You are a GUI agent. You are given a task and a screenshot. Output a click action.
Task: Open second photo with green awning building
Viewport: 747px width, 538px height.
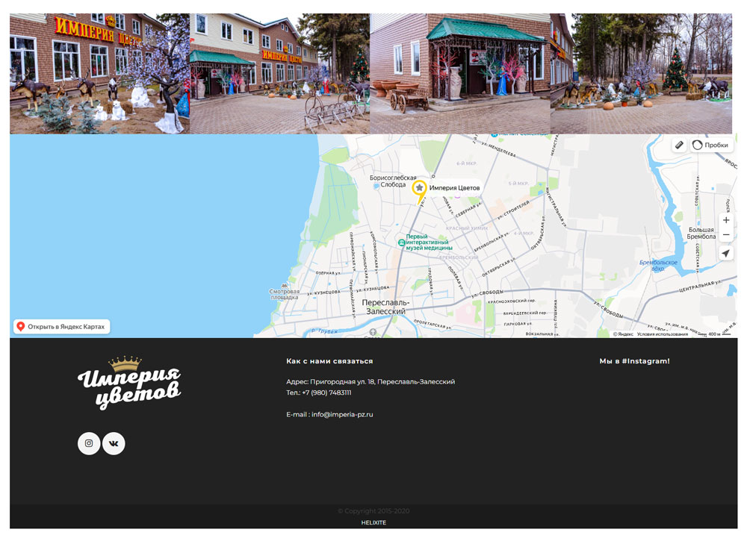[x=279, y=73]
